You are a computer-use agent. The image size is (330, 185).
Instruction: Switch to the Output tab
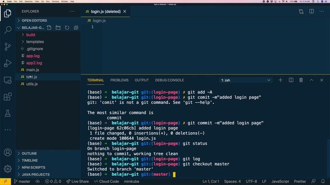[x=142, y=80]
